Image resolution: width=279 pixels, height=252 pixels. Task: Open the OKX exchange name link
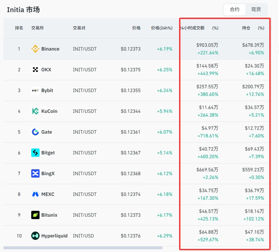coord(46,70)
